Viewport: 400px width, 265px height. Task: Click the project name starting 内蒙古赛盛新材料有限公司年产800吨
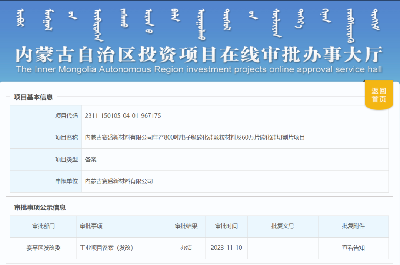click(x=195, y=138)
